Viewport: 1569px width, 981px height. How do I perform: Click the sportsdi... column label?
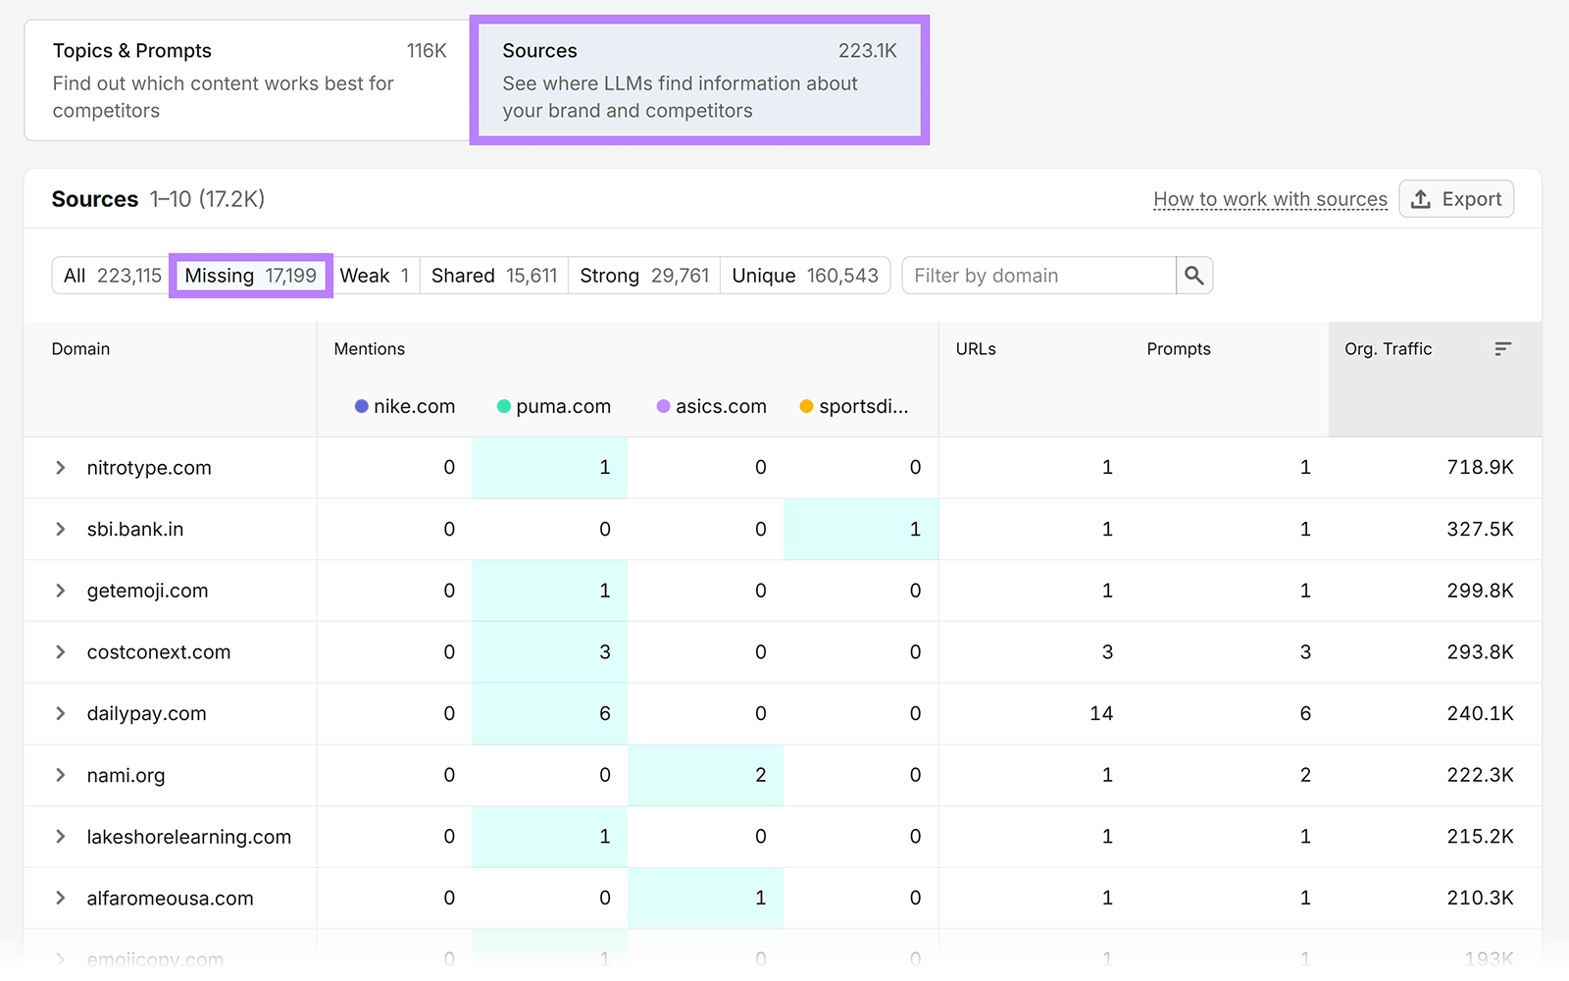pyautogui.click(x=864, y=406)
